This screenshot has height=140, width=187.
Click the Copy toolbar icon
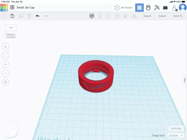click(x=4, y=16)
